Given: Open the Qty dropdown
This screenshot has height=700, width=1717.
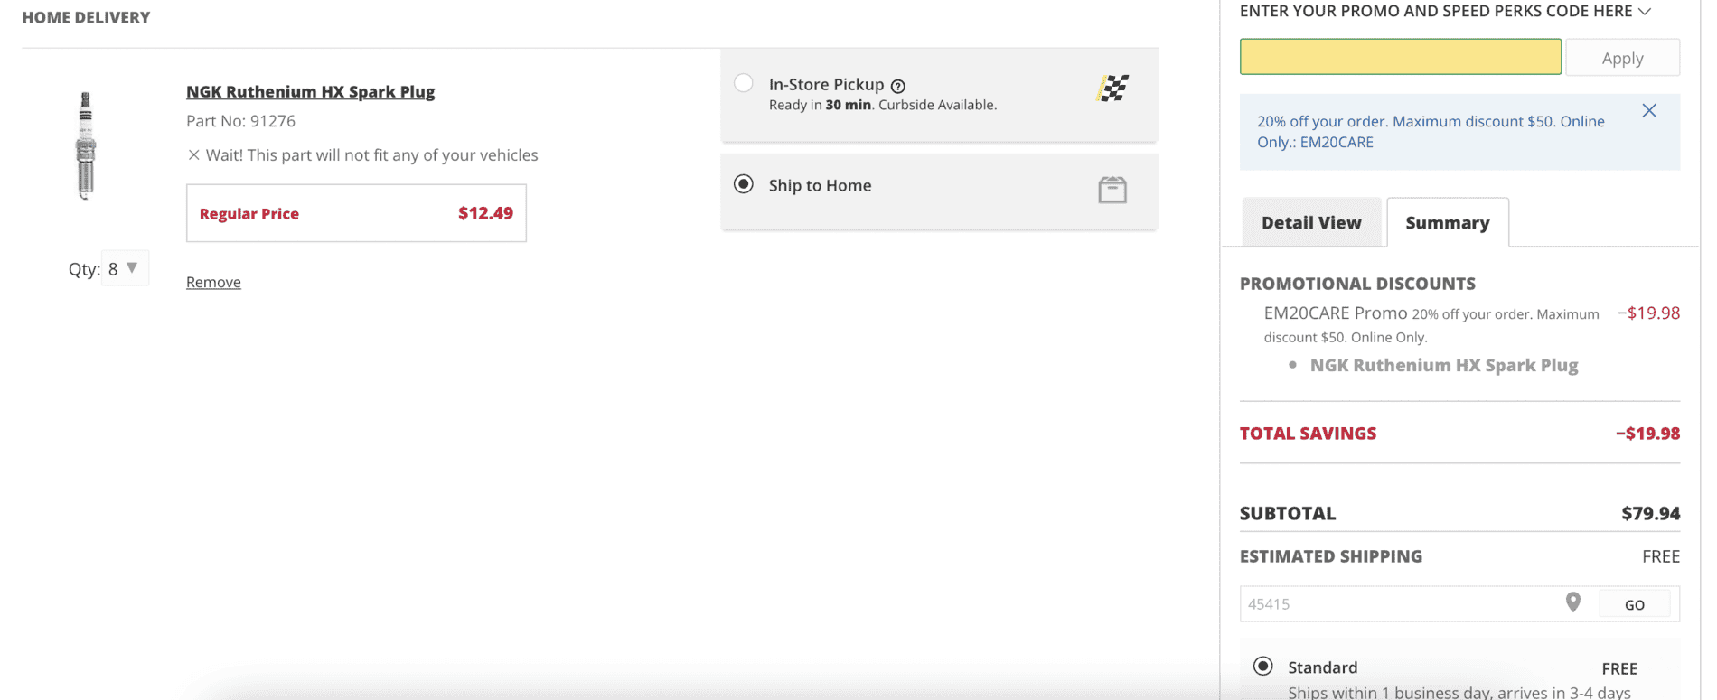Looking at the screenshot, I should click(125, 268).
